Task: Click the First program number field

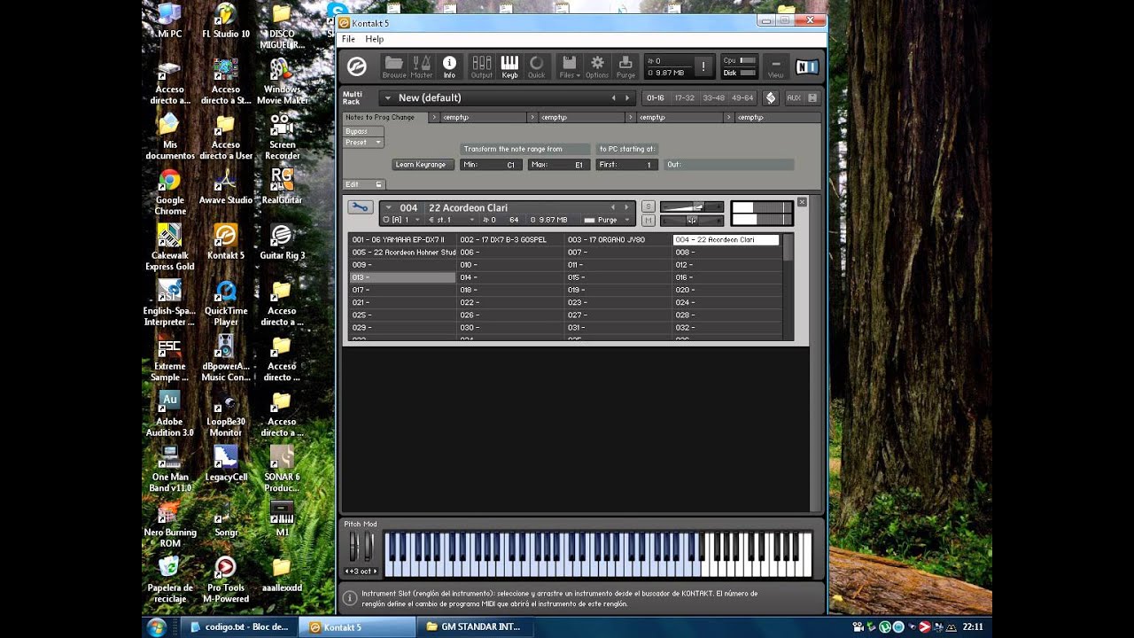Action: coord(628,165)
